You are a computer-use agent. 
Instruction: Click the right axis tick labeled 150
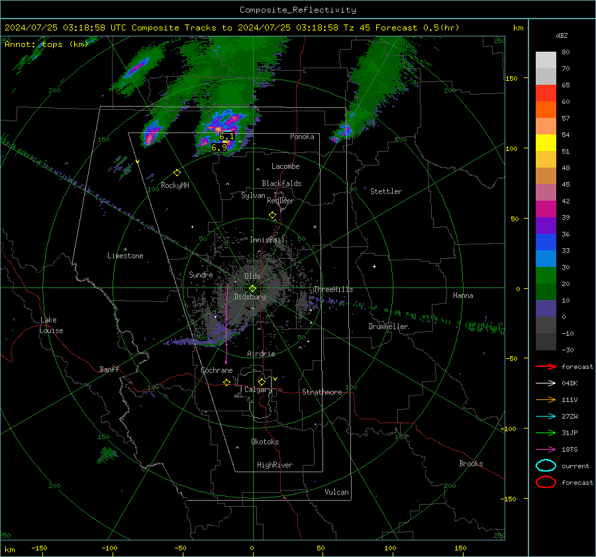click(x=512, y=78)
